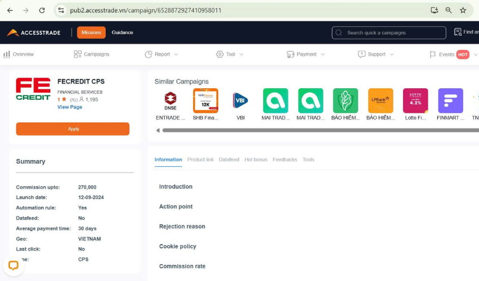The image size is (479, 281).
Task: Open the Support dropdown menu
Action: pyautogui.click(x=376, y=55)
